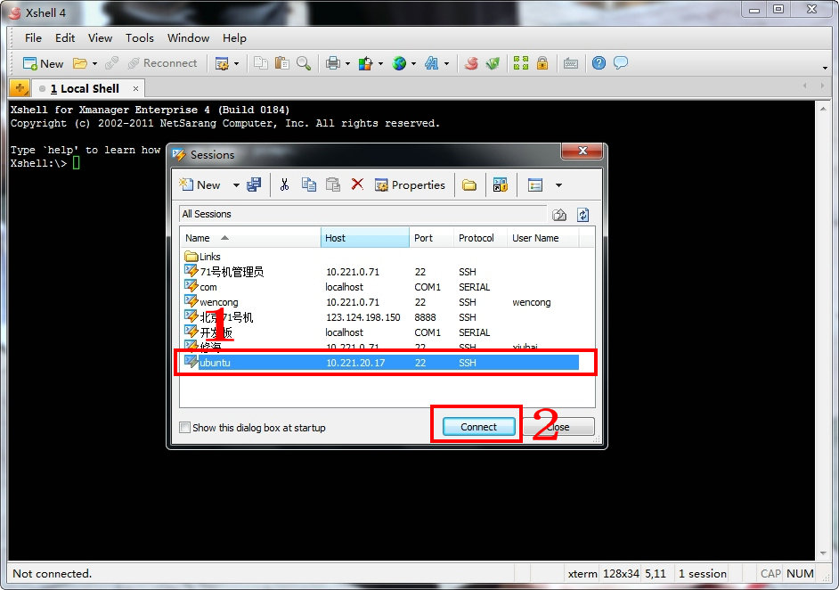This screenshot has height=590, width=839.
Task: Select the 71号机管理员 session row
Action: point(380,272)
